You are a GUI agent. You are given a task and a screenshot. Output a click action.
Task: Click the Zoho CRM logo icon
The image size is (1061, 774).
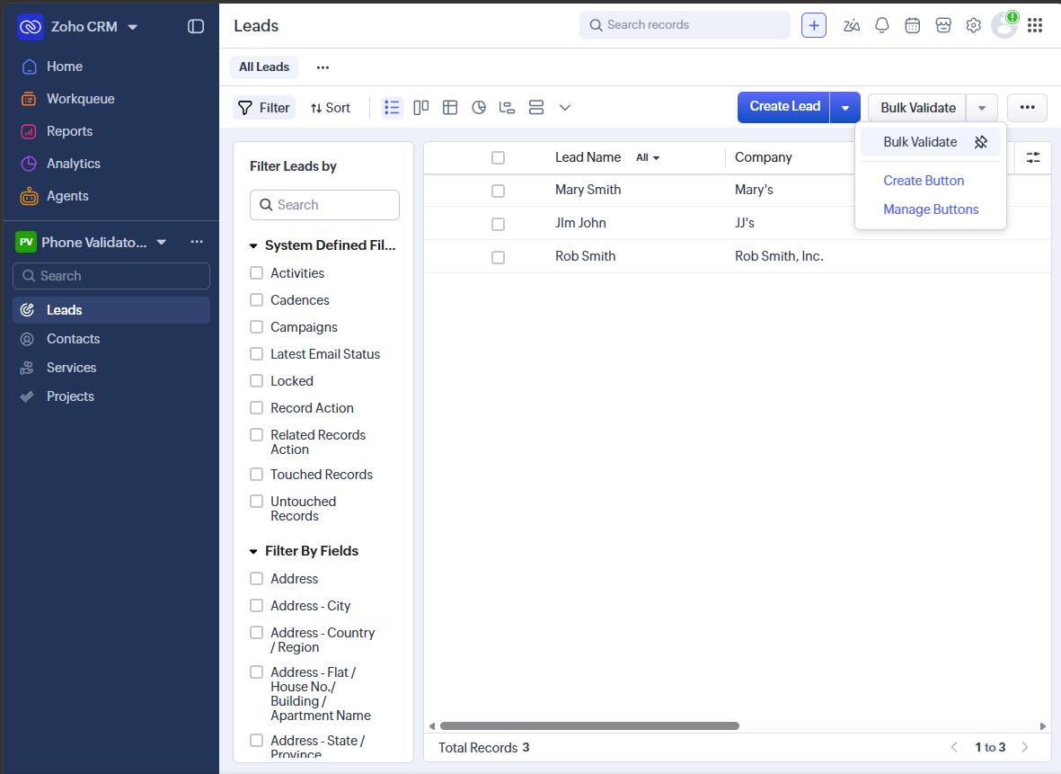pos(31,27)
